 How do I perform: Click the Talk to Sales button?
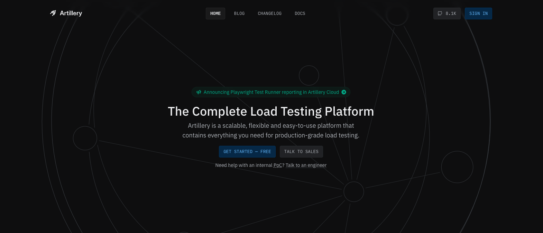pos(301,152)
